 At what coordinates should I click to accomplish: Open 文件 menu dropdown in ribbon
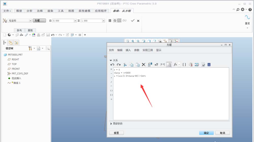click(x=7, y=11)
